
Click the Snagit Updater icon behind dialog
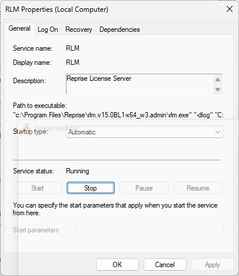click(x=27, y=127)
